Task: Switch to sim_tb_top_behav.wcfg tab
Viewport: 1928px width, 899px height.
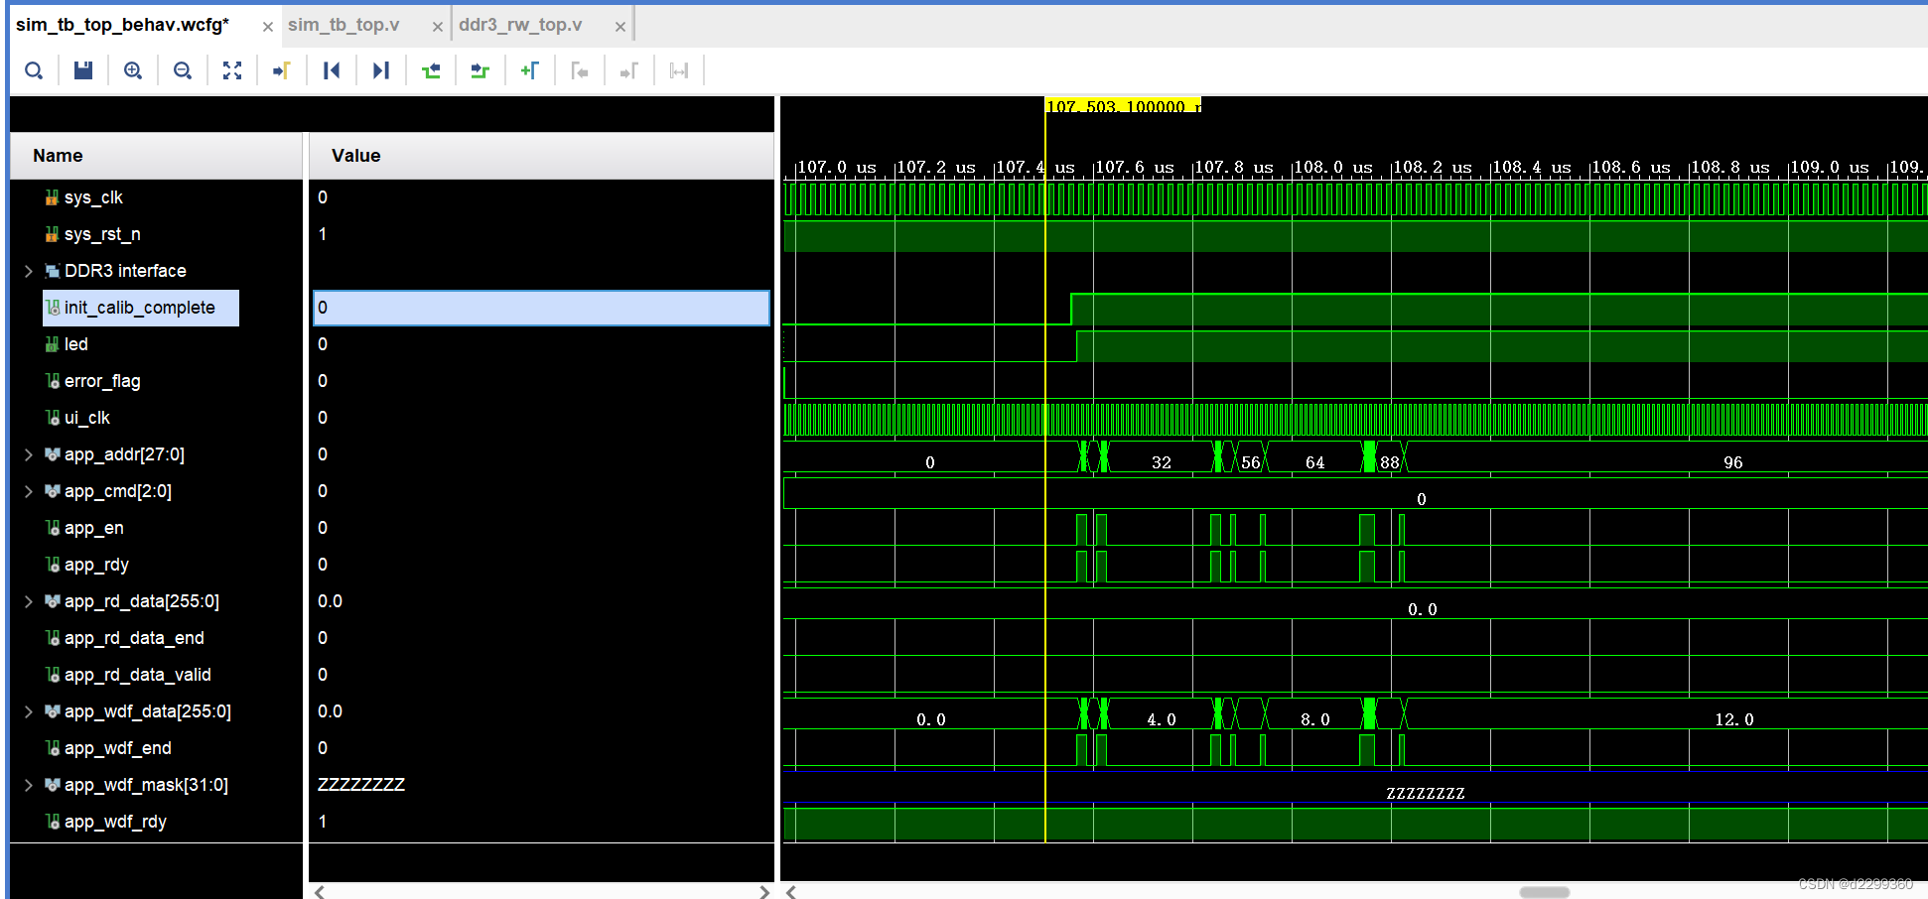Action: point(123,25)
